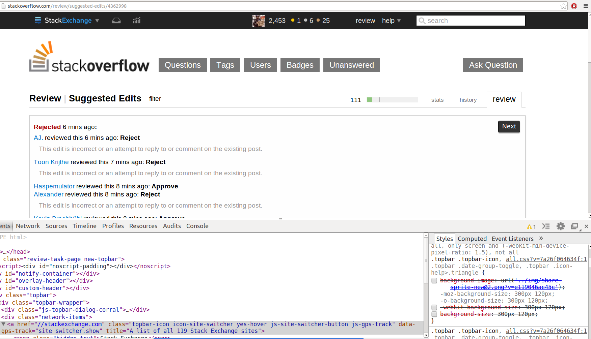Click the Tags nav button
Viewport: 591px width, 339px height.
(225, 65)
